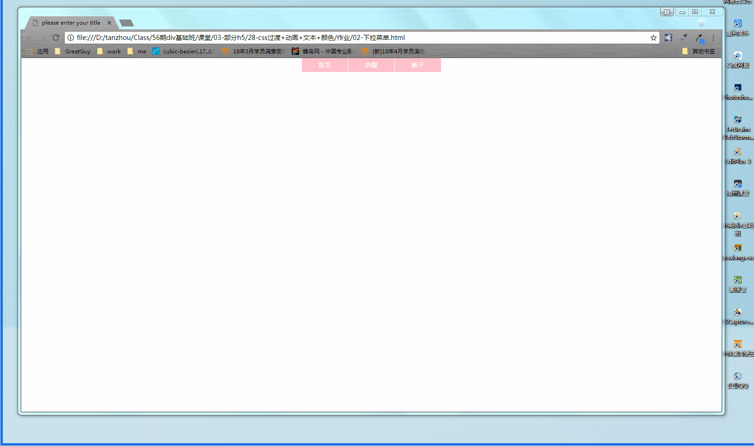Screen dimensions: 754x446
Task: Click the 舞 button in title bar
Action: (x=667, y=12)
